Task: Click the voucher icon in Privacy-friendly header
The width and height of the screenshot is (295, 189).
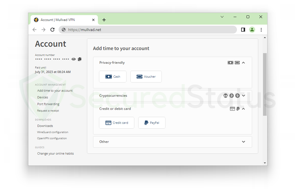Action: (x=237, y=63)
